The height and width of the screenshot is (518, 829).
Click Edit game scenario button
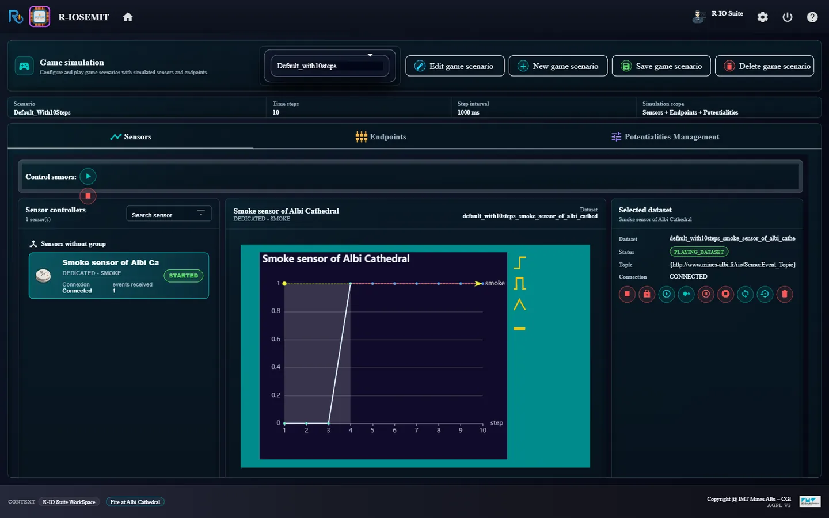click(x=455, y=66)
